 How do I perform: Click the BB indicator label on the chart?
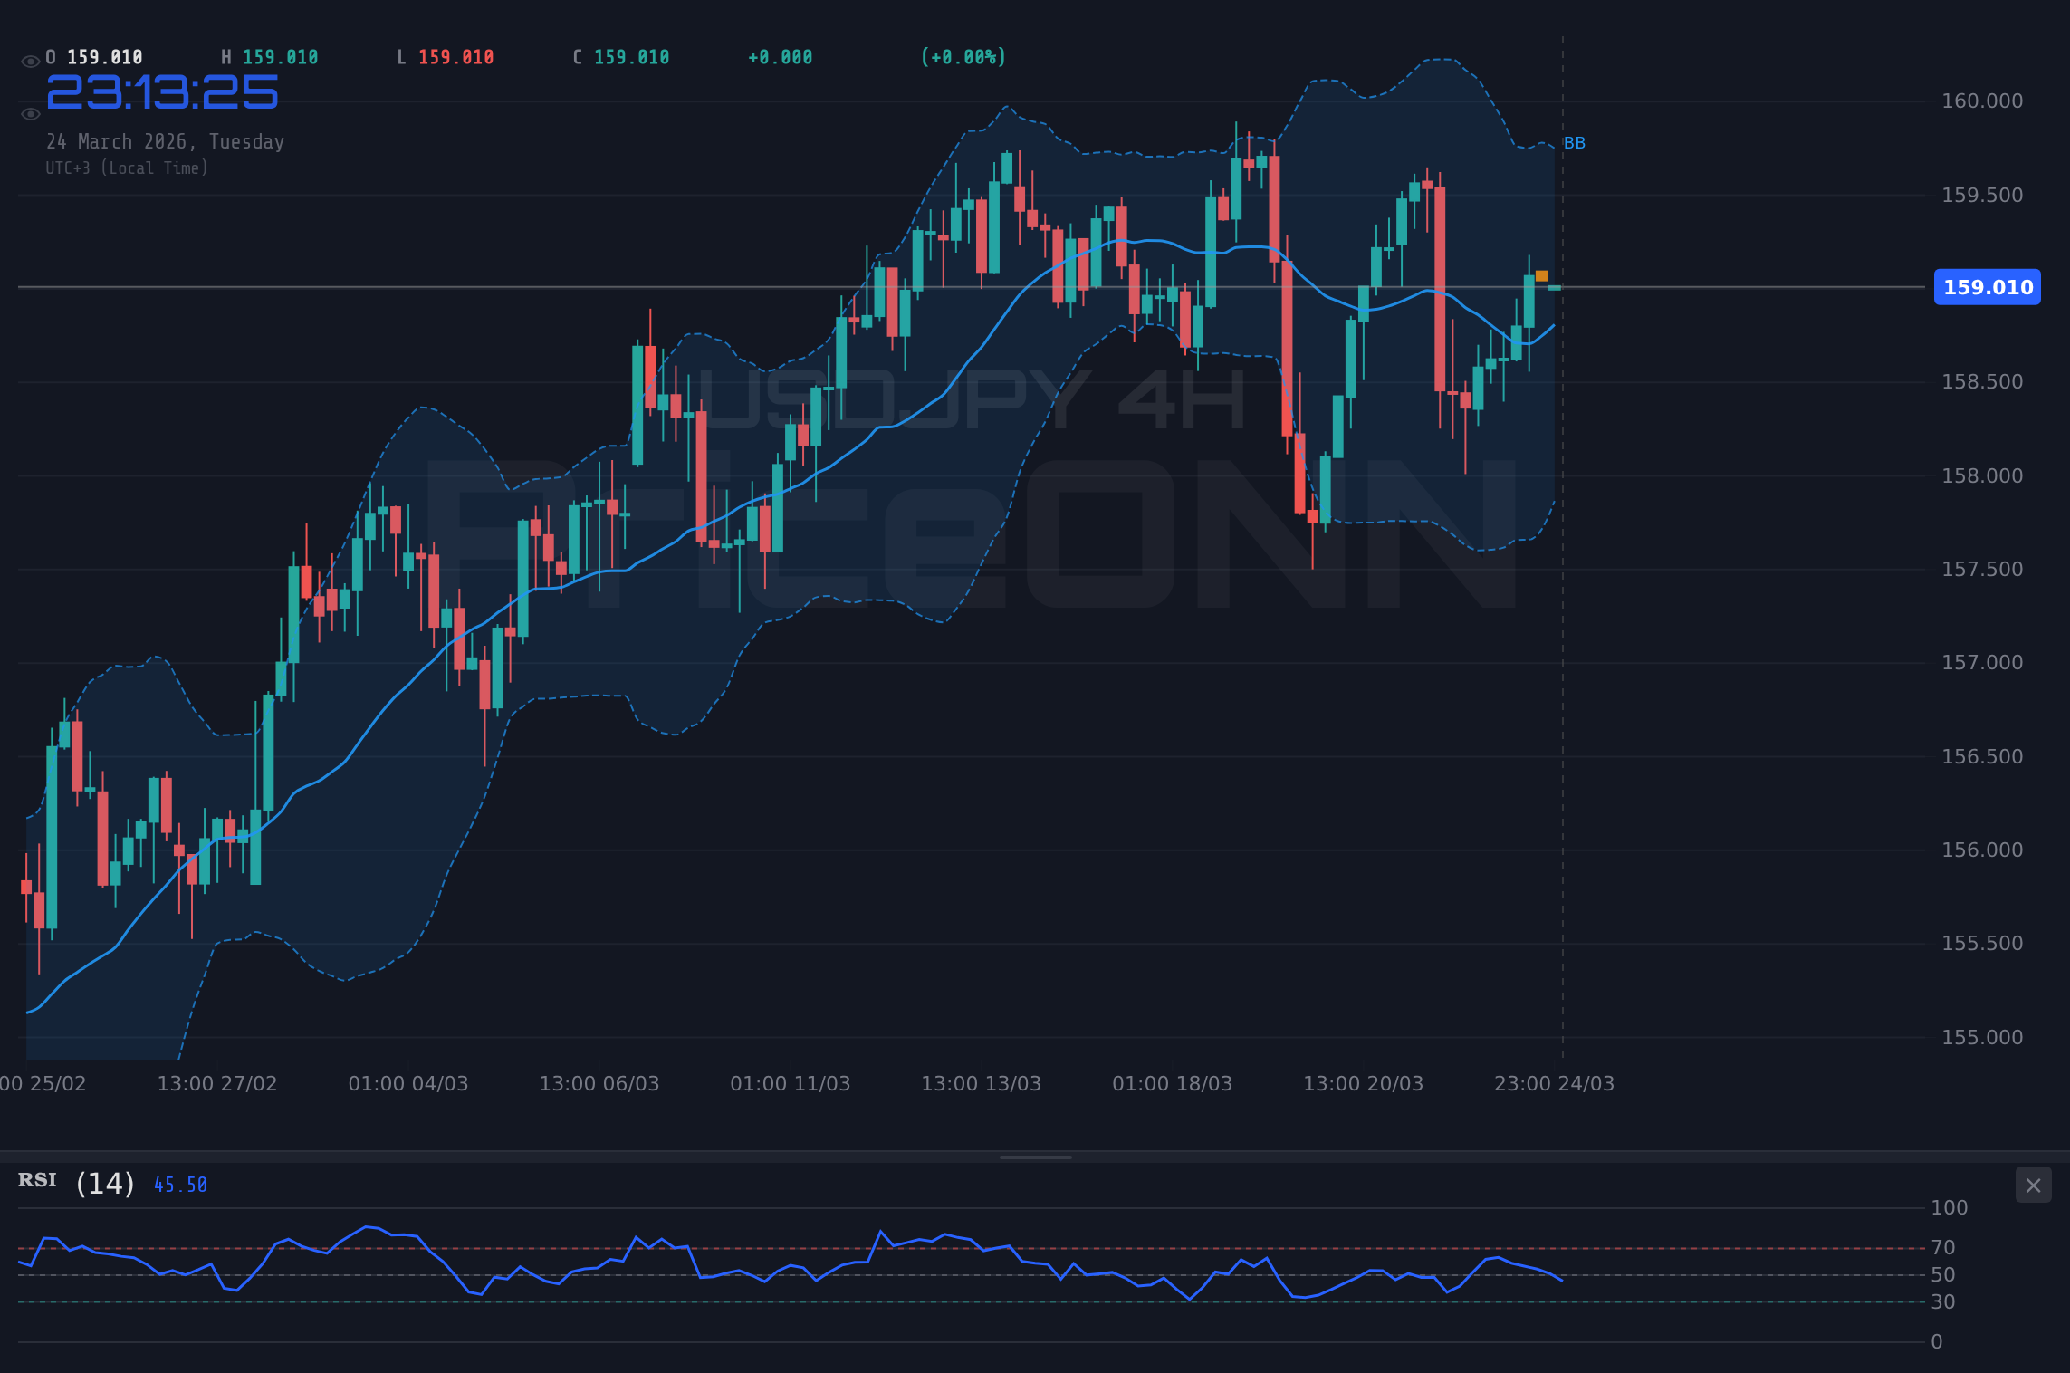(1576, 142)
